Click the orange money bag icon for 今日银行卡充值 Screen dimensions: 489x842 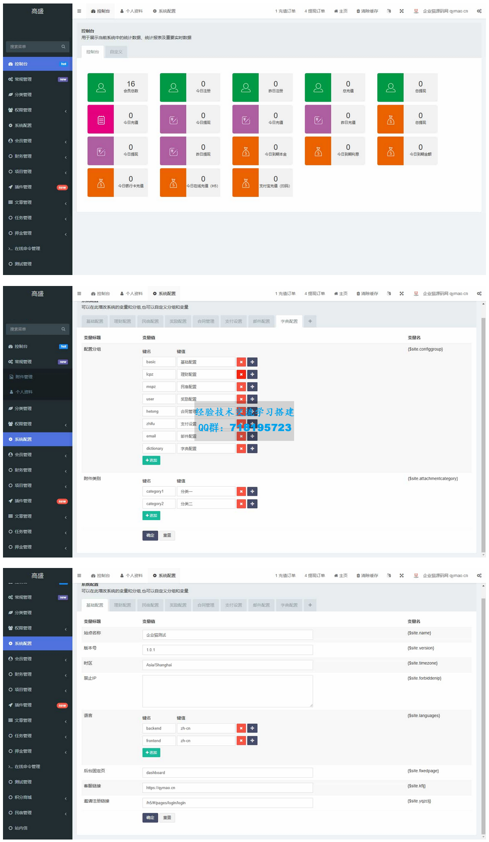pos(101,183)
